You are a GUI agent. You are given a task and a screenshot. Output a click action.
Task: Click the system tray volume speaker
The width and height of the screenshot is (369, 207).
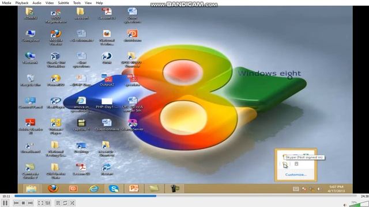319,189
